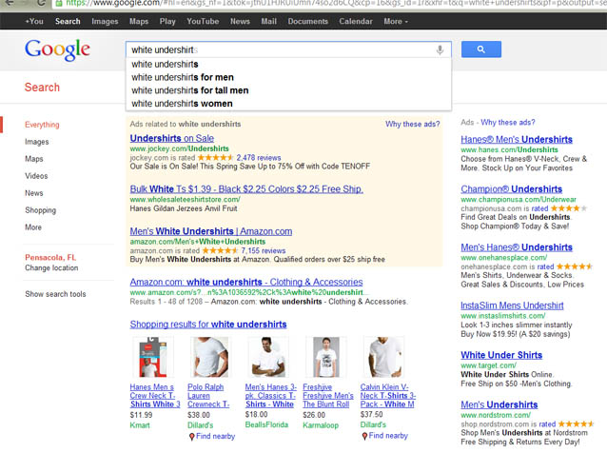Open Mail in the top bar
This screenshot has height=453, width=607.
click(x=268, y=21)
